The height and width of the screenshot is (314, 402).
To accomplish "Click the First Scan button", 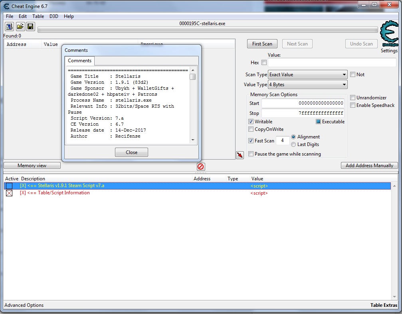I will point(262,44).
